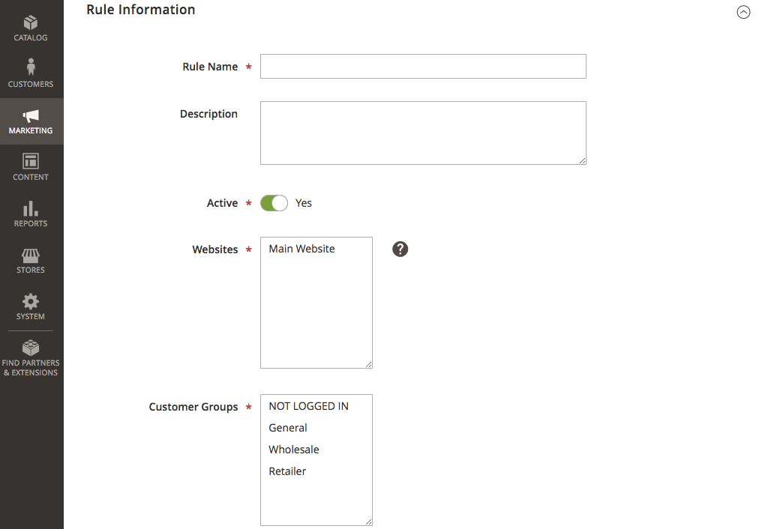This screenshot has height=529, width=768.
Task: Click inside the Description text area
Action: [x=423, y=133]
